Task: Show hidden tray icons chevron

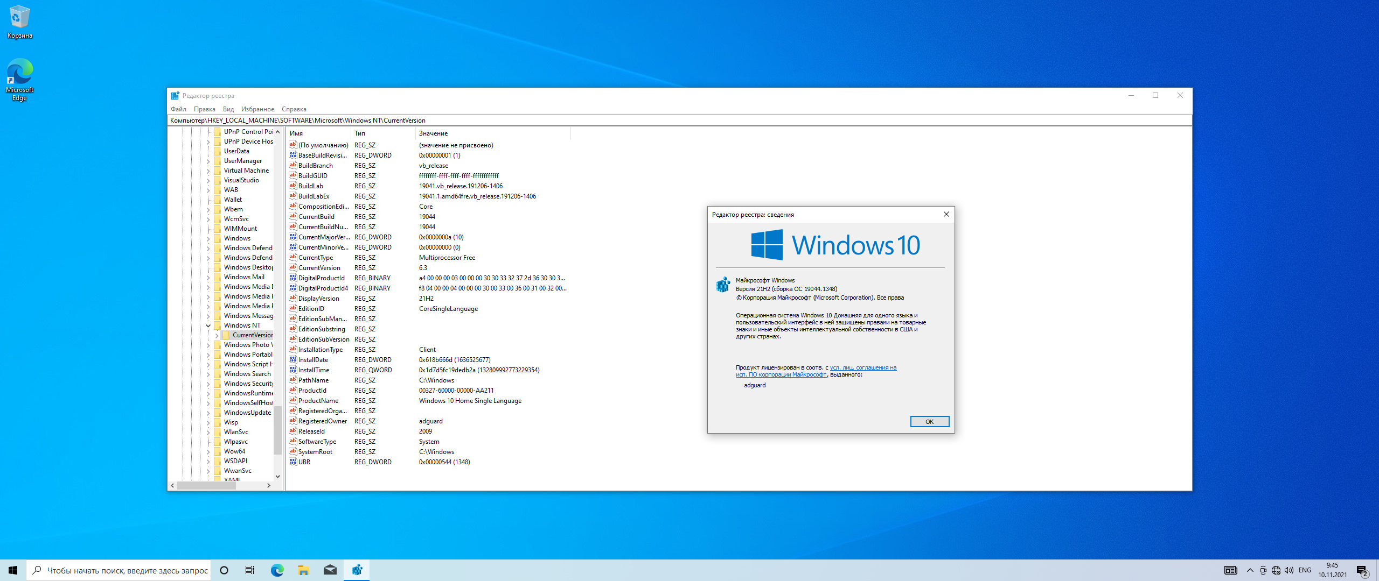Action: pyautogui.click(x=1250, y=570)
